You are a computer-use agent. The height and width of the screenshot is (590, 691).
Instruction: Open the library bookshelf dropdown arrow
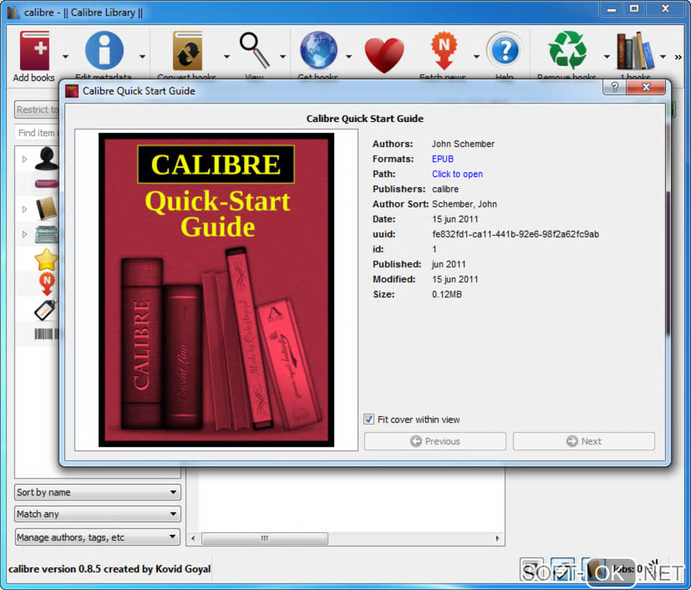pyautogui.click(x=663, y=56)
